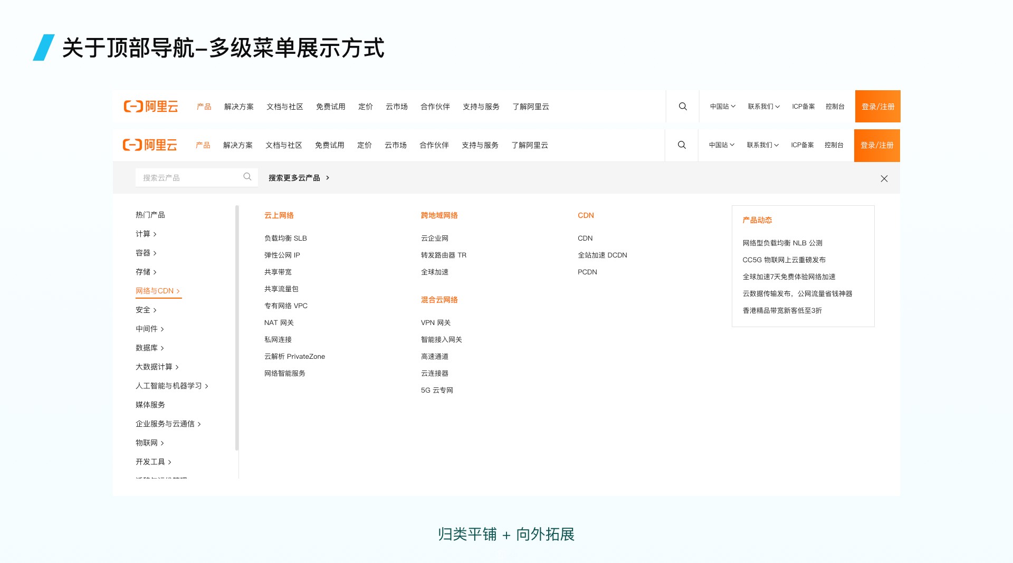Open 转发路由器 TR product link
The image size is (1013, 563).
tap(444, 255)
